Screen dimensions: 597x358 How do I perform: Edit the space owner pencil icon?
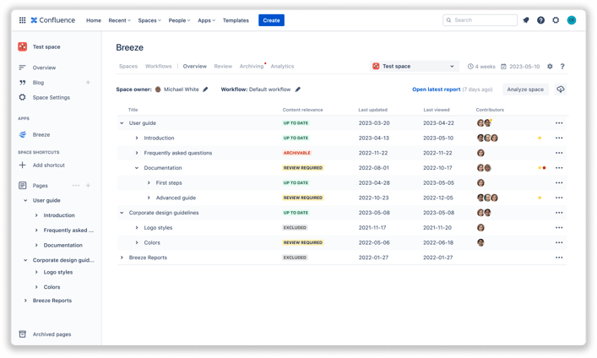[x=205, y=89]
